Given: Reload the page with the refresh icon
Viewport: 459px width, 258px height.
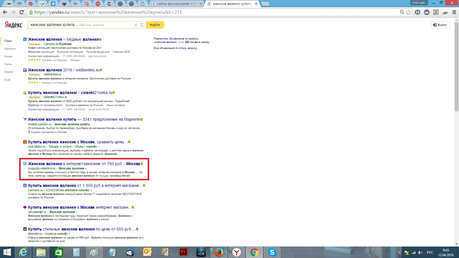Looking at the screenshot, I should (x=22, y=12).
